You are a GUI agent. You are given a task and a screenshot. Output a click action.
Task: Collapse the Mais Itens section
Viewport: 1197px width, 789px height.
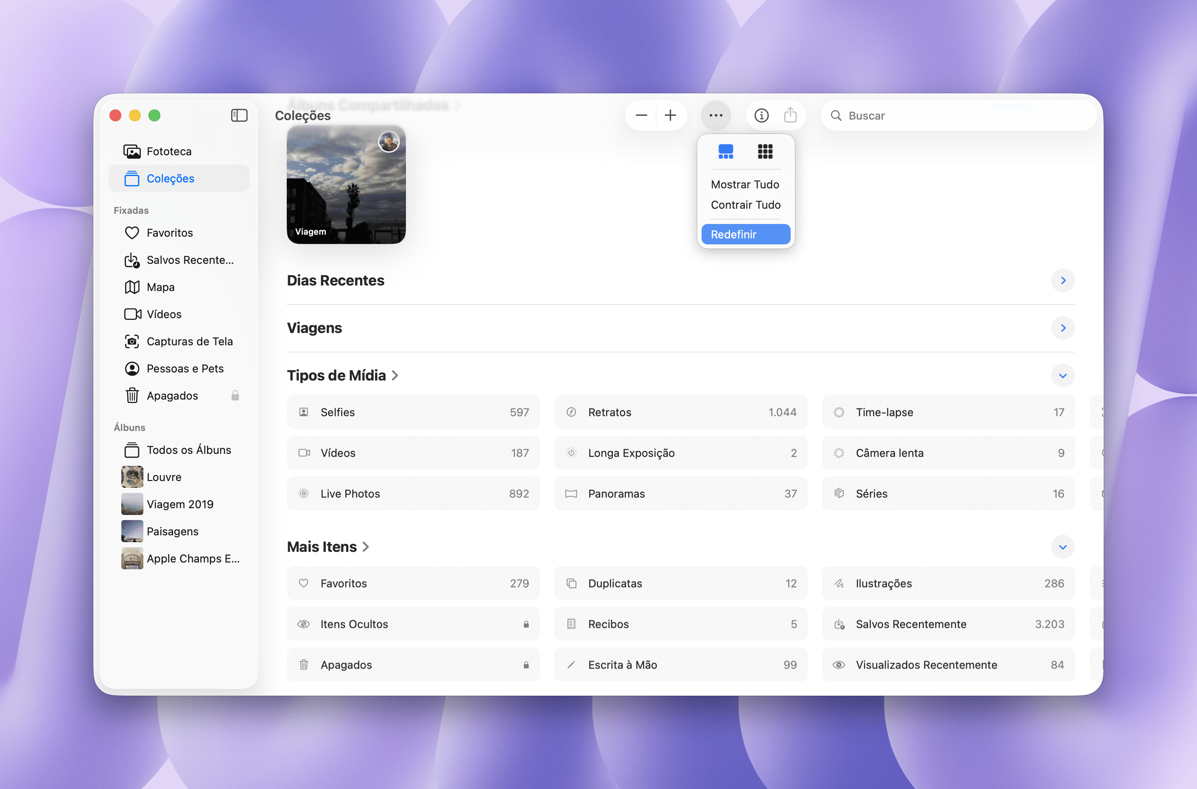click(x=1062, y=547)
